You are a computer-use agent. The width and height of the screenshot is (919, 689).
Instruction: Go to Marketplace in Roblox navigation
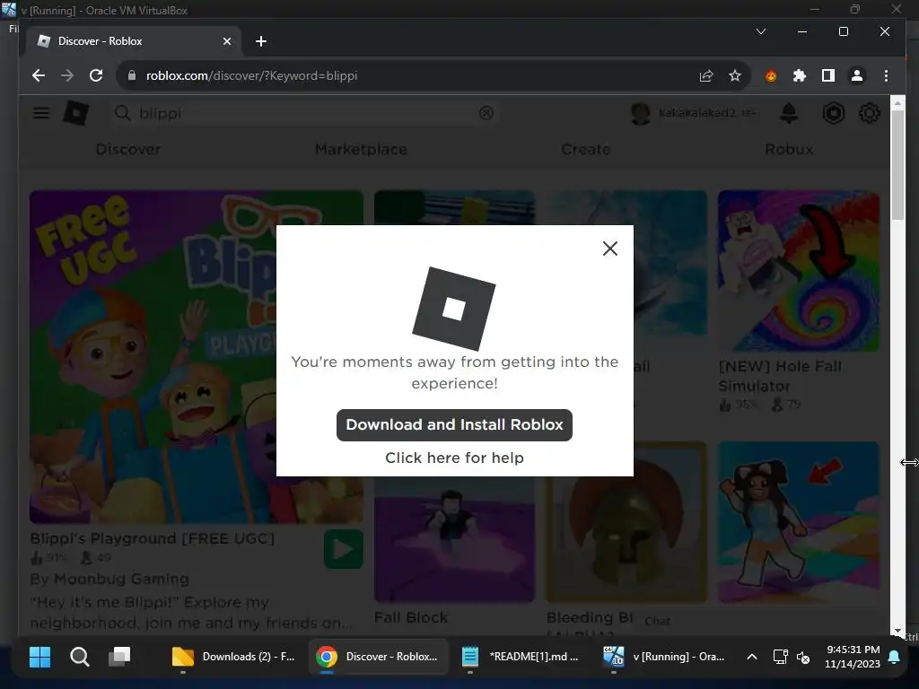[x=361, y=150]
